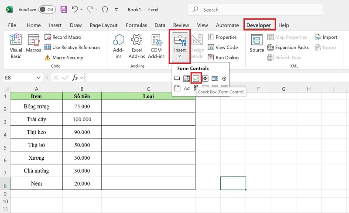Insert an Option Button form control
The height and width of the screenshot is (213, 349).
click(224, 79)
